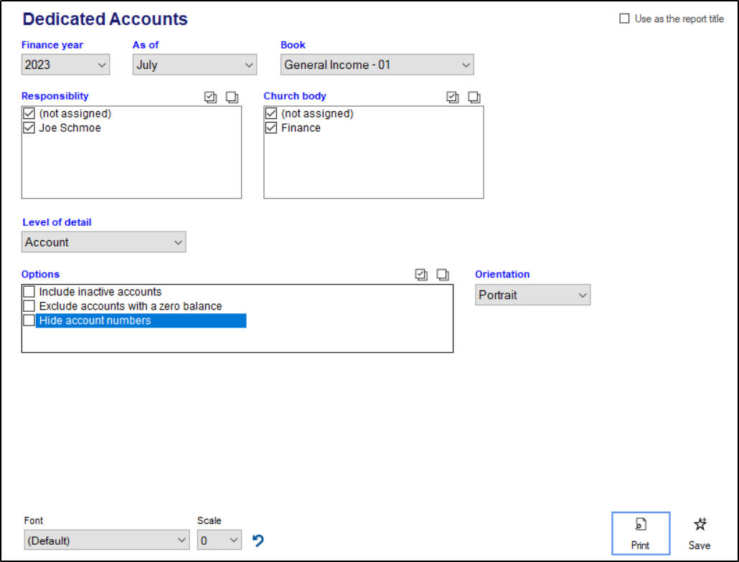Click clear-all icon above Options list
Screen dimensions: 739x562
coord(443,275)
